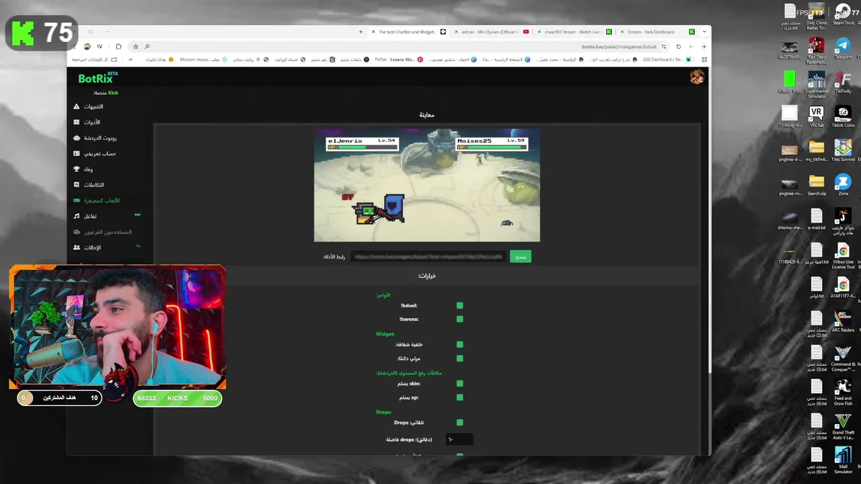The width and height of the screenshot is (861, 484).
Task: Open the Red Dead Redemption desktop icon
Action: tap(817, 52)
